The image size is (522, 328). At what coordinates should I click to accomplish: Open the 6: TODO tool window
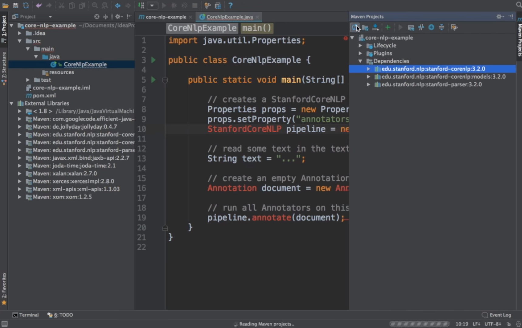pyautogui.click(x=60, y=315)
